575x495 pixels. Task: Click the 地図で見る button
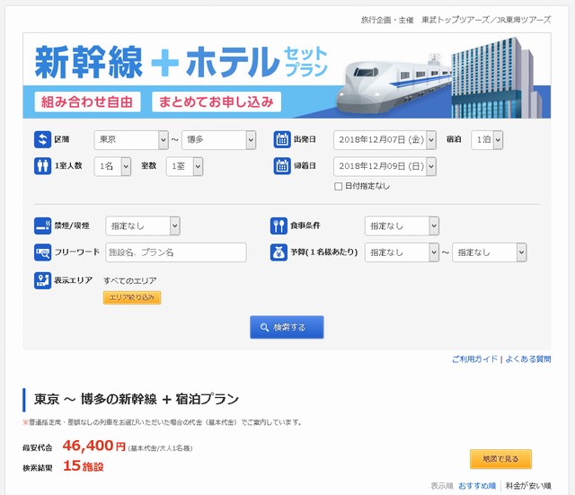(500, 459)
